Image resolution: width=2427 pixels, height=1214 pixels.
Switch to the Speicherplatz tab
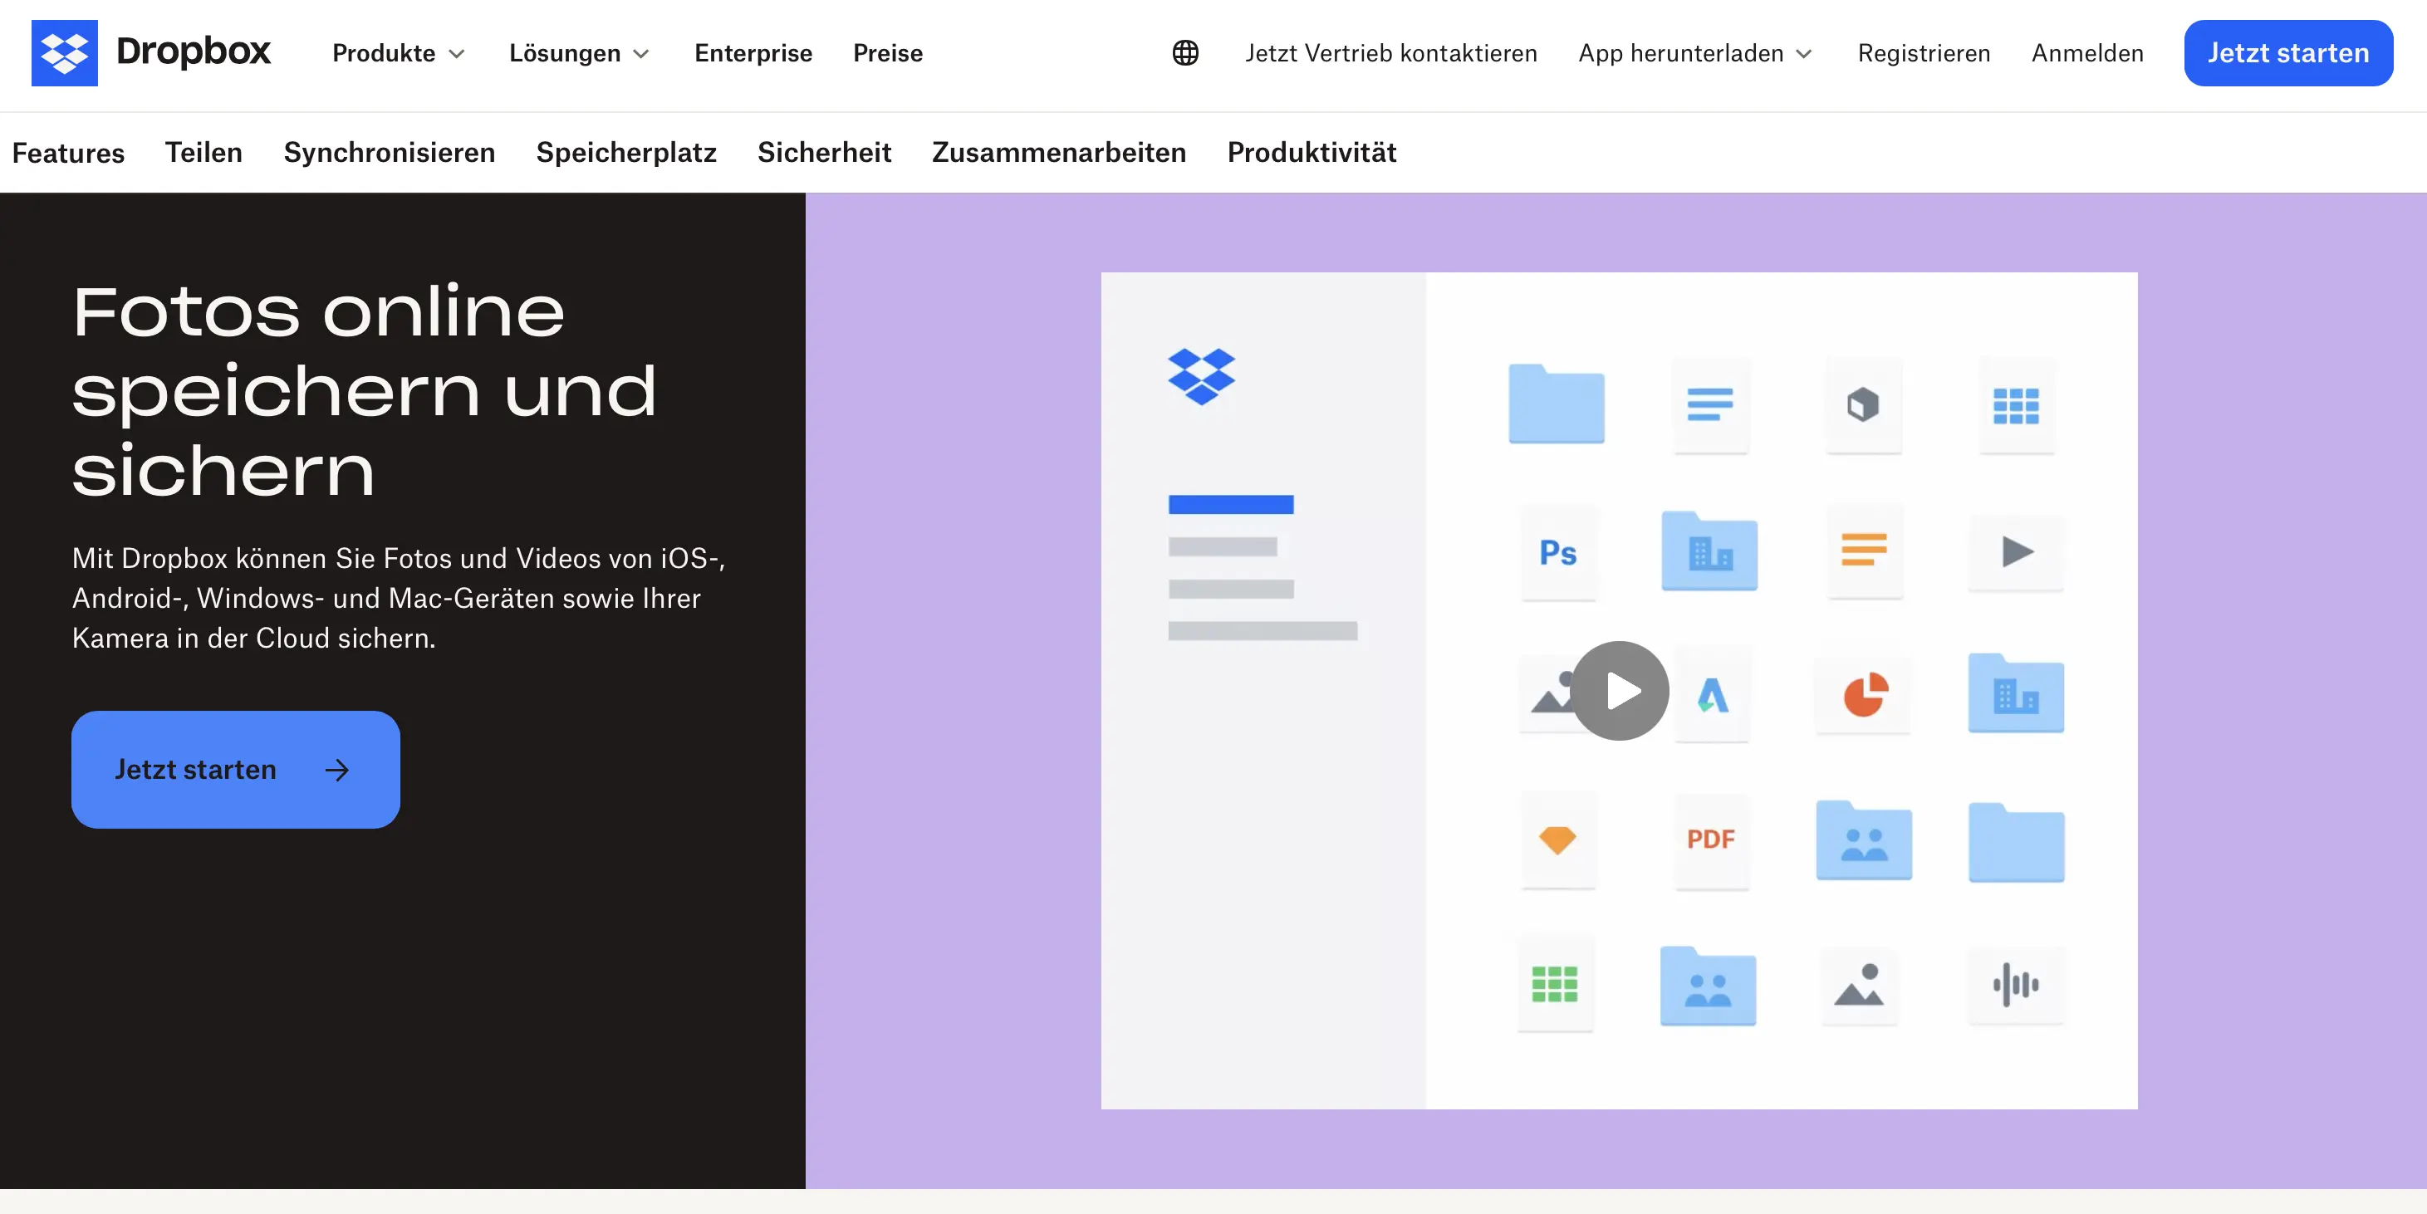click(626, 153)
